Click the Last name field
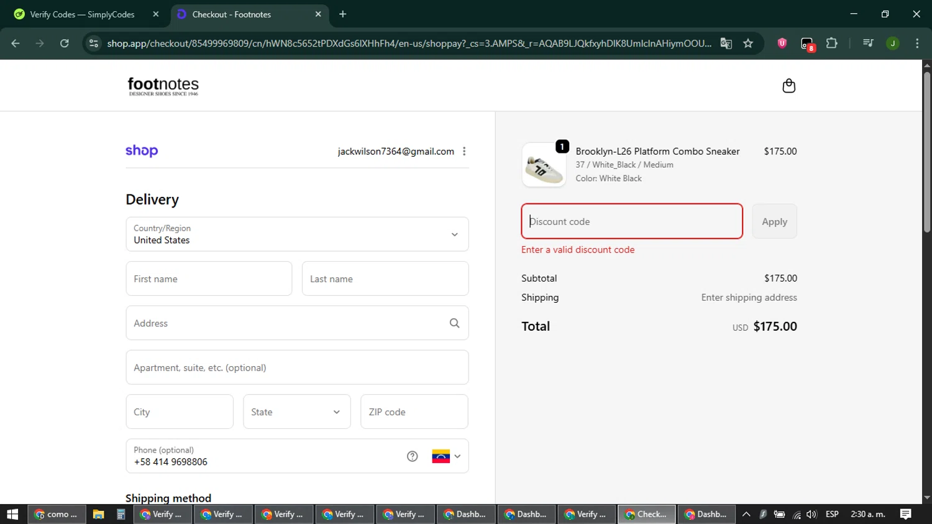The height and width of the screenshot is (524, 932). 385,278
